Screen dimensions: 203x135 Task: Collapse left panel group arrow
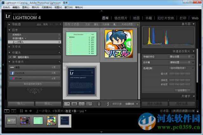(x=3, y=65)
